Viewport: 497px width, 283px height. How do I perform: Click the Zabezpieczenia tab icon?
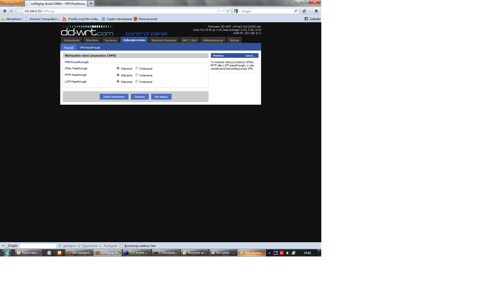(134, 40)
